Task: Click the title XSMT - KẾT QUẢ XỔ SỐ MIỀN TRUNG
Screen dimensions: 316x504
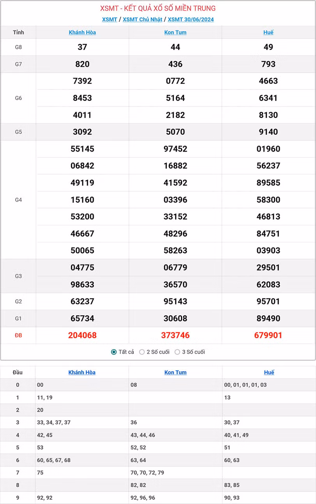Action: click(x=158, y=8)
